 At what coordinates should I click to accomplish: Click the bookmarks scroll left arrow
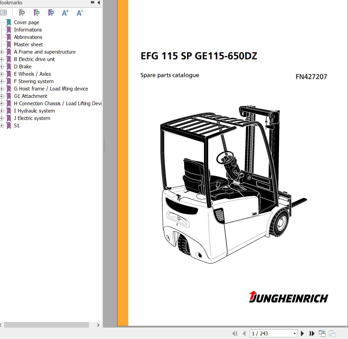[x=1, y=325]
